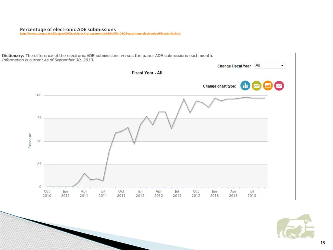Open the Change Fiscal Year dropdown
Viewport: 333px width, 250px height.
coord(269,65)
